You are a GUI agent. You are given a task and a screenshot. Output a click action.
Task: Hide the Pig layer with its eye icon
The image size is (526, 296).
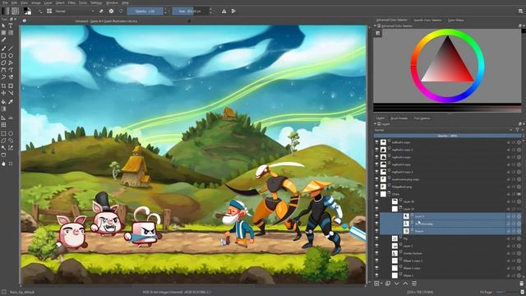click(x=376, y=238)
